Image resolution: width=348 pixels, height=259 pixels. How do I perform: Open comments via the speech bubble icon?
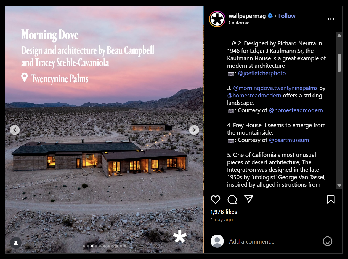(232, 200)
